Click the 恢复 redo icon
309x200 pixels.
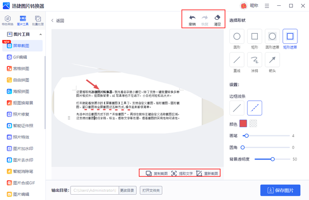click(205, 18)
